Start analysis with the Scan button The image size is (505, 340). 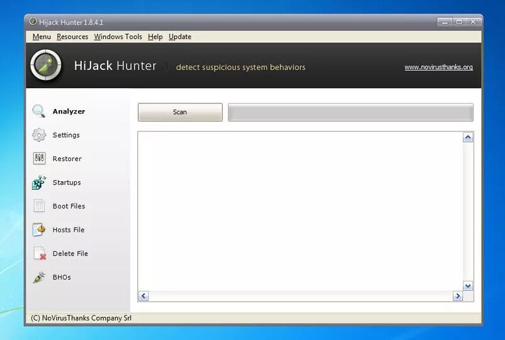pyautogui.click(x=180, y=112)
